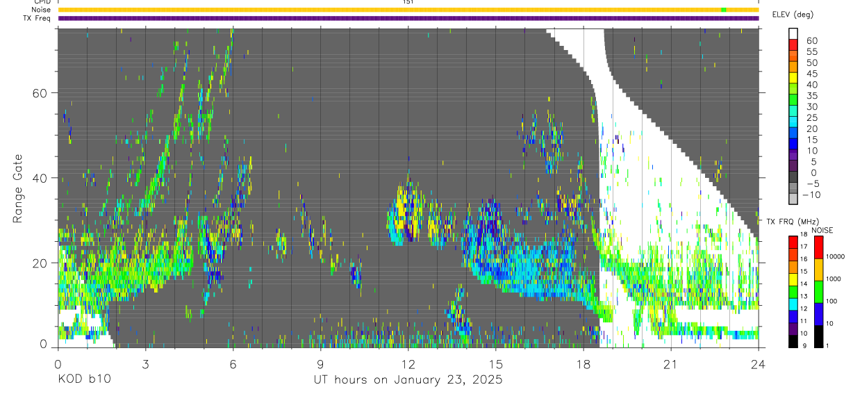The width and height of the screenshot is (853, 394).
Task: Click the 'ELEV (deg)' legend title
Action: [x=793, y=14]
